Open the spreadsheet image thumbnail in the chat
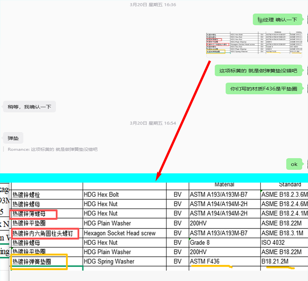This screenshot has height=281, width=308. (x=254, y=44)
